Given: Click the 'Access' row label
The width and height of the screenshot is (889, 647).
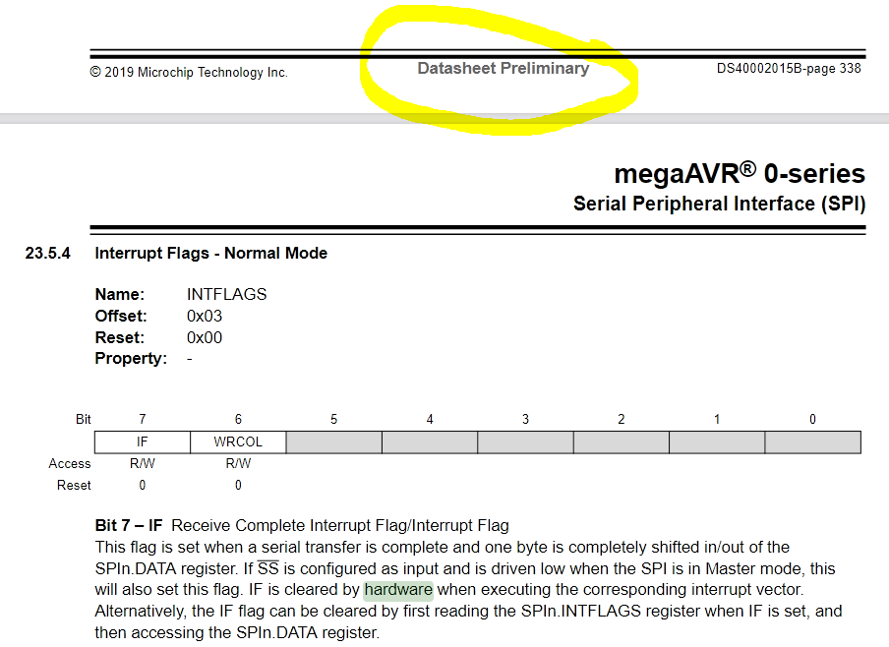Looking at the screenshot, I should pos(69,464).
